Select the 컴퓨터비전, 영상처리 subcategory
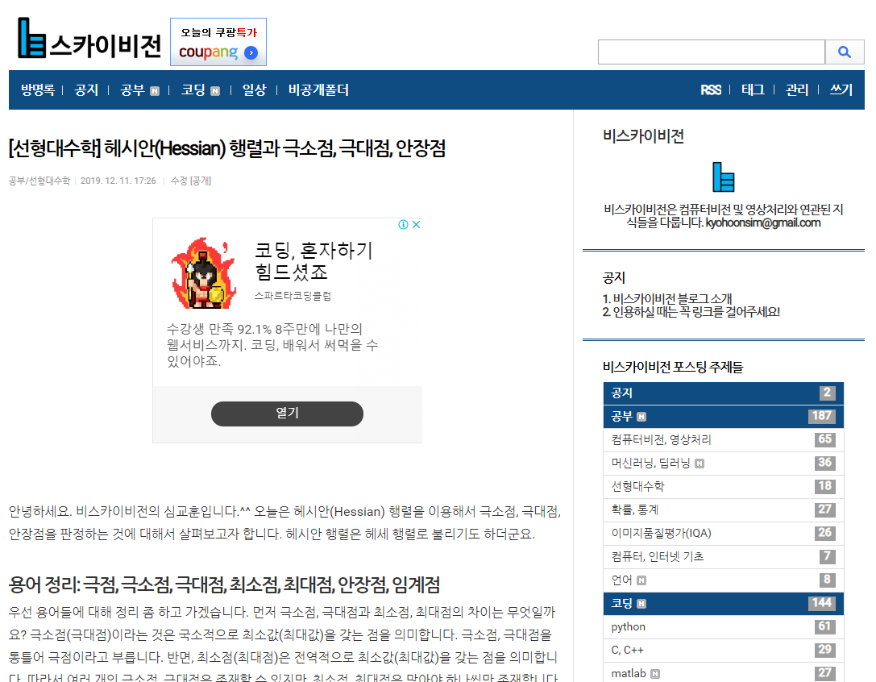The height and width of the screenshot is (682, 876). [724, 440]
